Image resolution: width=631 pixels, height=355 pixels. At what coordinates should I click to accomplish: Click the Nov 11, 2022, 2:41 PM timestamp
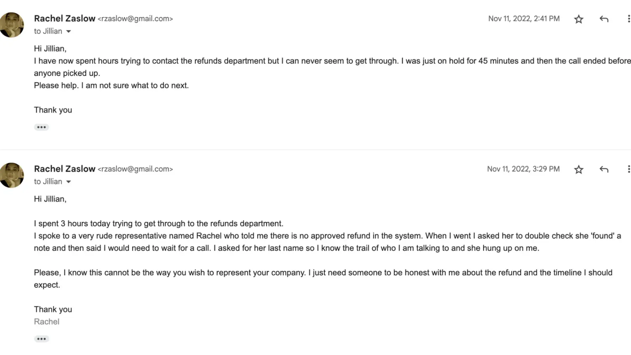click(x=523, y=19)
